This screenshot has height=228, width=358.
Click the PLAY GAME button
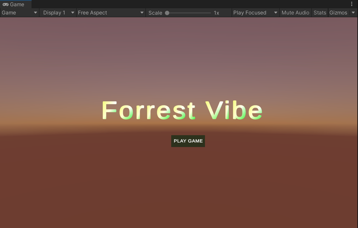pyautogui.click(x=188, y=141)
